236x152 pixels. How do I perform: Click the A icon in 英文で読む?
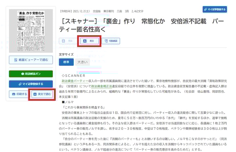(34, 94)
